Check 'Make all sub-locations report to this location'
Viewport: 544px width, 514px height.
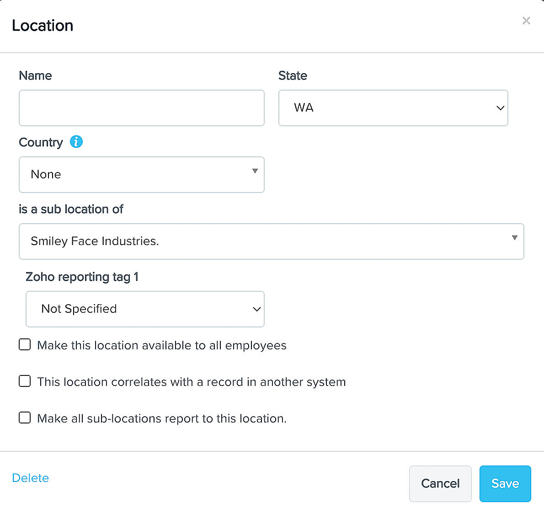(25, 418)
